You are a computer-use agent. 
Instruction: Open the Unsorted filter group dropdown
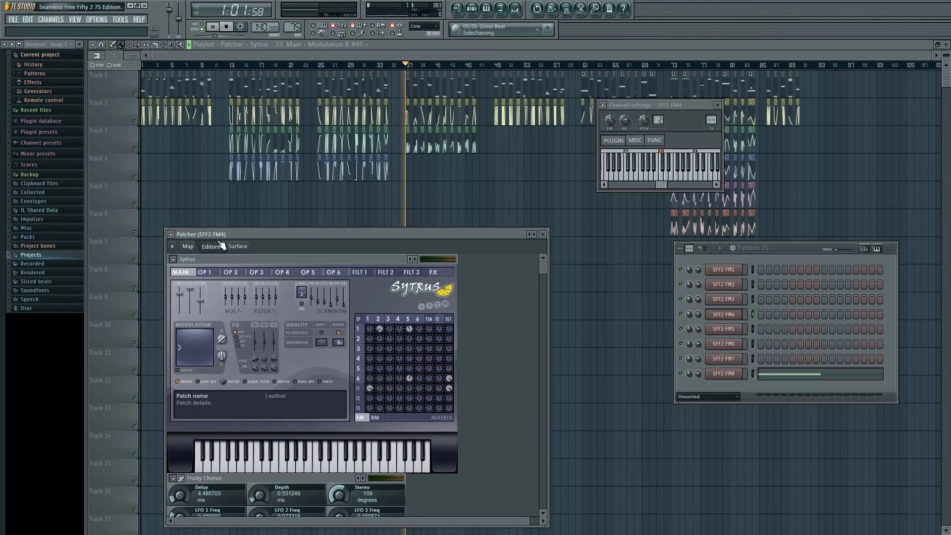708,397
